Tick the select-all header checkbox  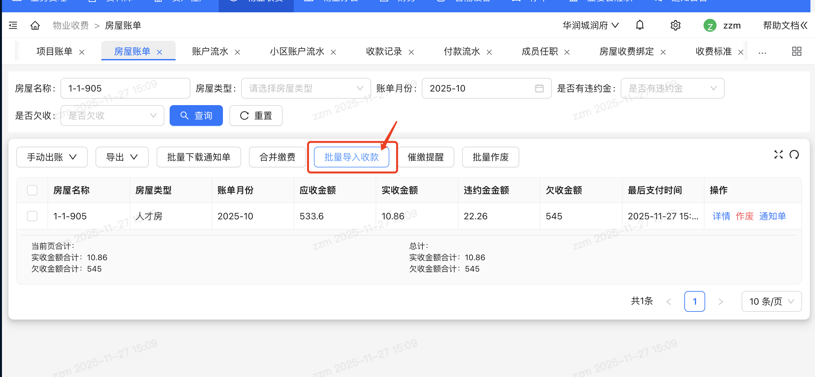pos(32,190)
